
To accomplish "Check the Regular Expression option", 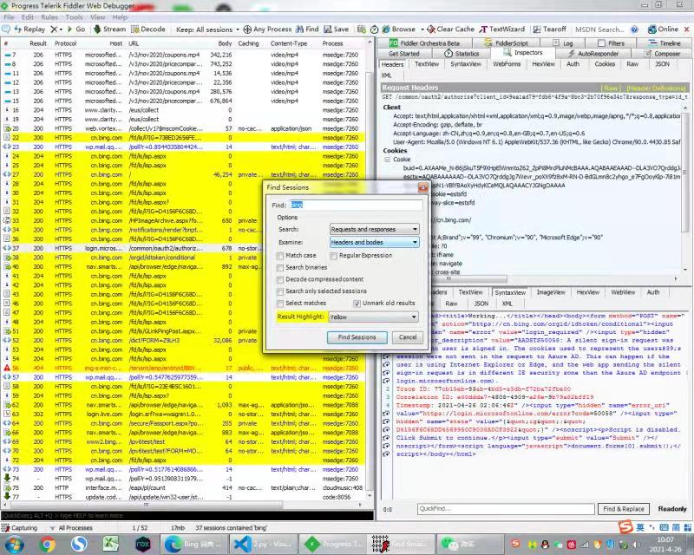I will coord(334,256).
